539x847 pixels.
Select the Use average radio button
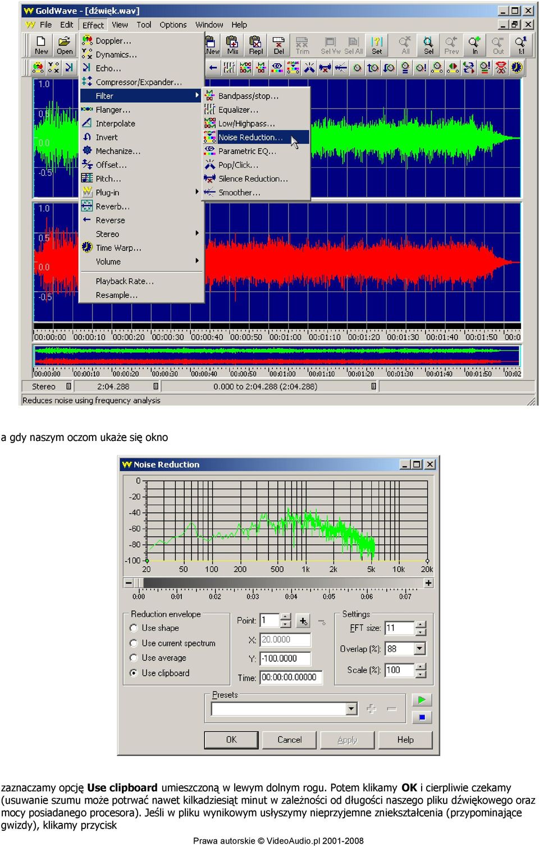(134, 658)
